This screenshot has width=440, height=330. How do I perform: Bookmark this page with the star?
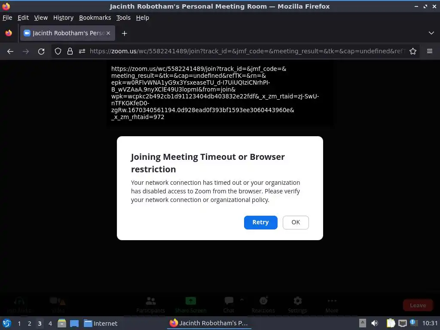coord(413,52)
